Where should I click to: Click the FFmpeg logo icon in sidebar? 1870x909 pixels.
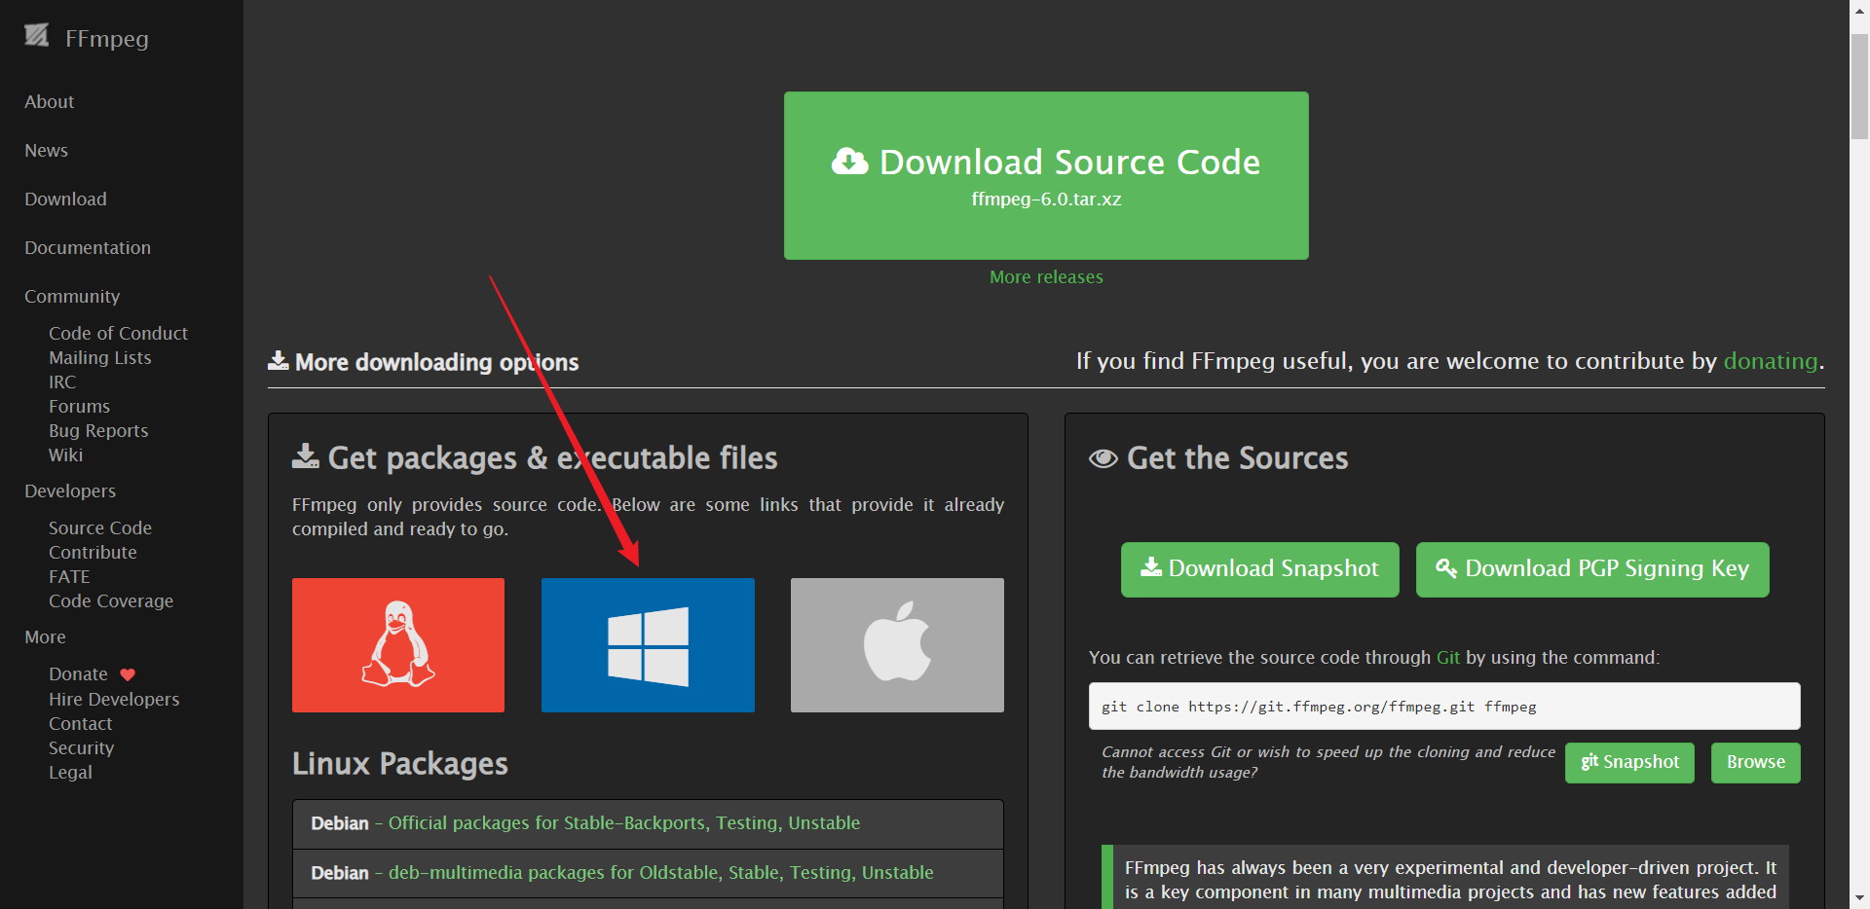point(37,36)
